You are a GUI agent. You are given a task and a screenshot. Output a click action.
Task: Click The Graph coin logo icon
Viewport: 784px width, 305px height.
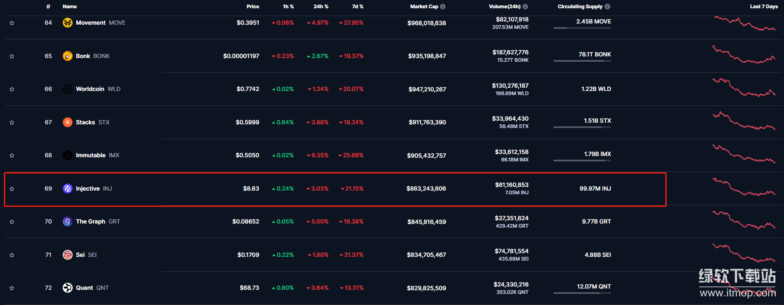[x=67, y=221]
